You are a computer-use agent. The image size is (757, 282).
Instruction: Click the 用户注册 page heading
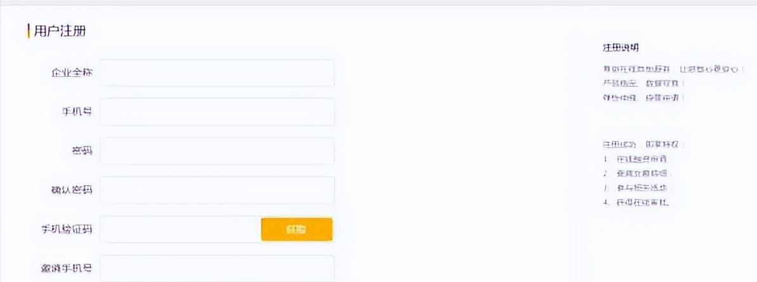click(60, 31)
